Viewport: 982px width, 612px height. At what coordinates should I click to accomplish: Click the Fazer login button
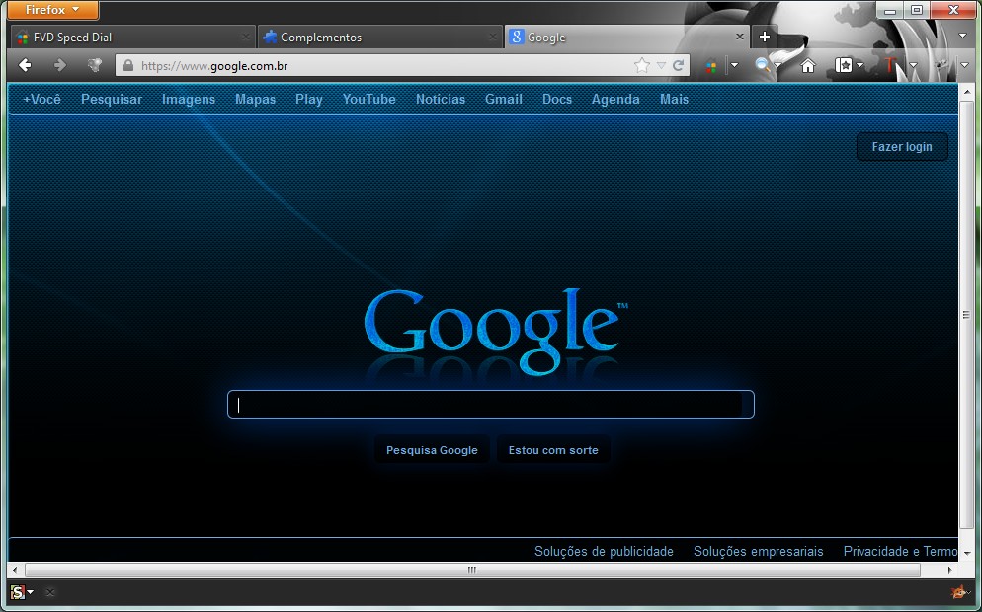click(902, 146)
